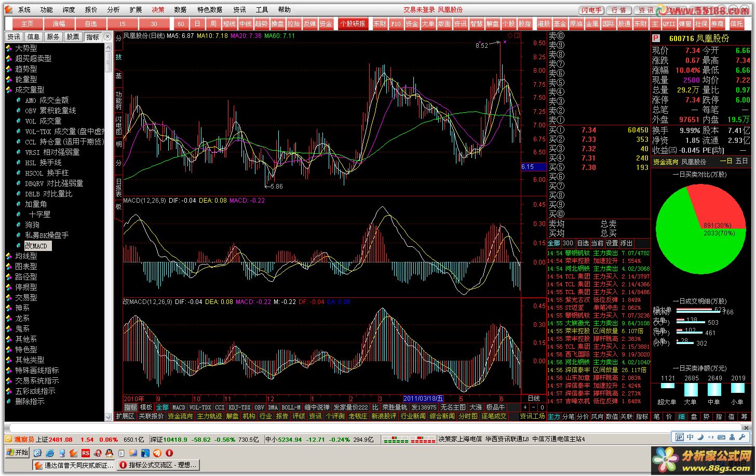The width and height of the screenshot is (756, 476).
Task: Close the left indicator panel with X
Action: [107, 36]
